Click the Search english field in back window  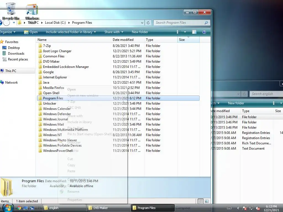tap(266, 94)
